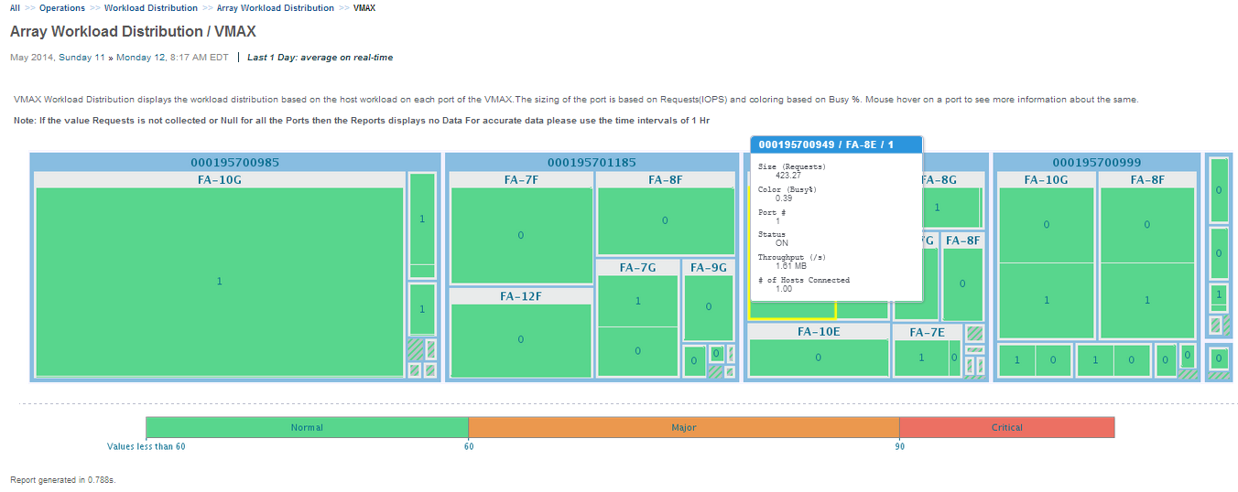The image size is (1238, 492).
Task: Click the Throughput 1.61 MB tooltip value
Action: tap(791, 266)
